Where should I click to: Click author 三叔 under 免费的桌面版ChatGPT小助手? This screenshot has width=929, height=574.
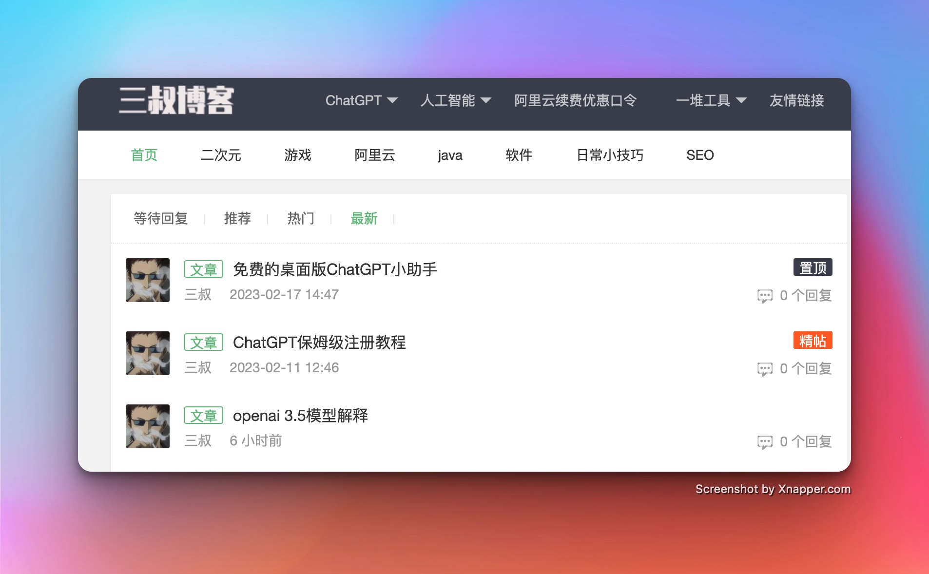[198, 294]
